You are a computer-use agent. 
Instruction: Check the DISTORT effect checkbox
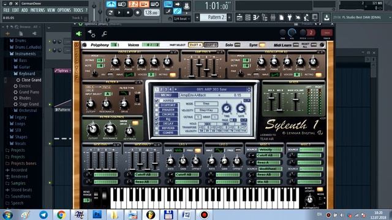[x=157, y=105]
